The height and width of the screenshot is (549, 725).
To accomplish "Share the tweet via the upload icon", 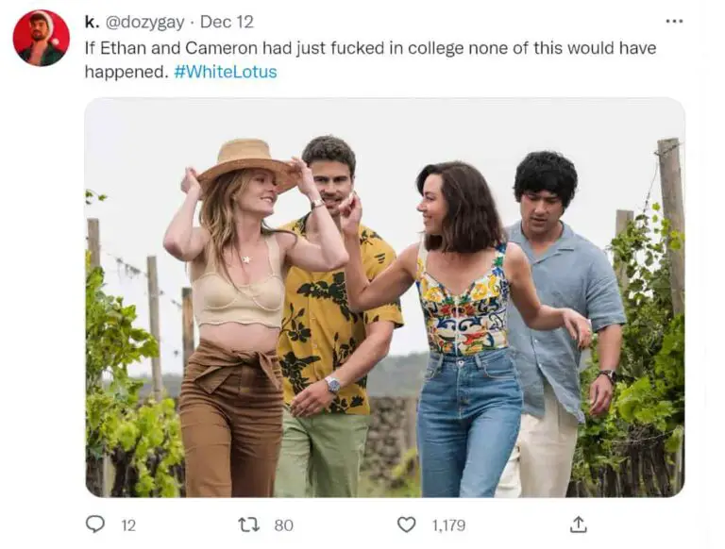I will [579, 524].
